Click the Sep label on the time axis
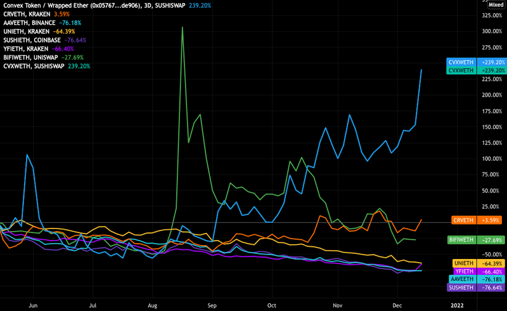 pyautogui.click(x=212, y=305)
